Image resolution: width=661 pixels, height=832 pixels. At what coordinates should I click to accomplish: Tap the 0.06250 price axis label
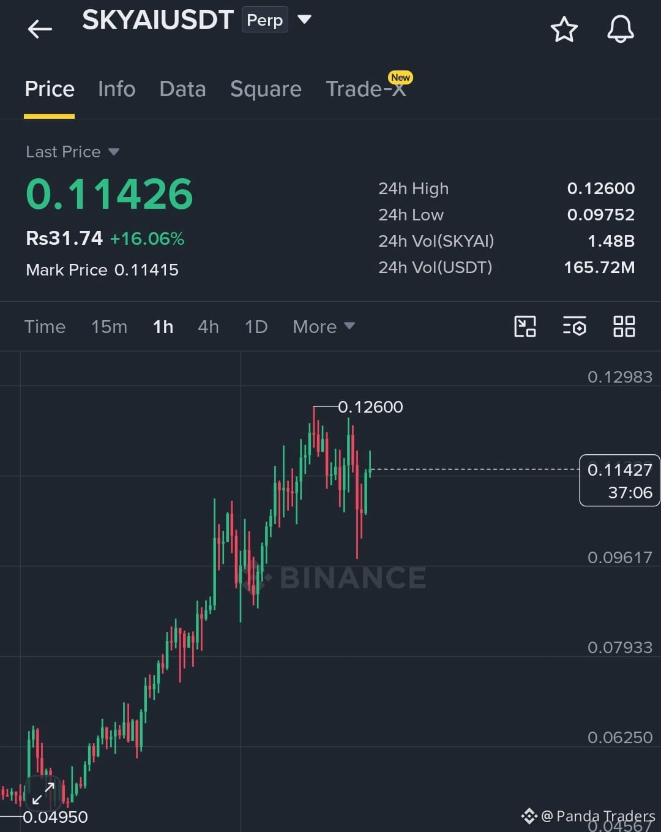click(x=620, y=738)
